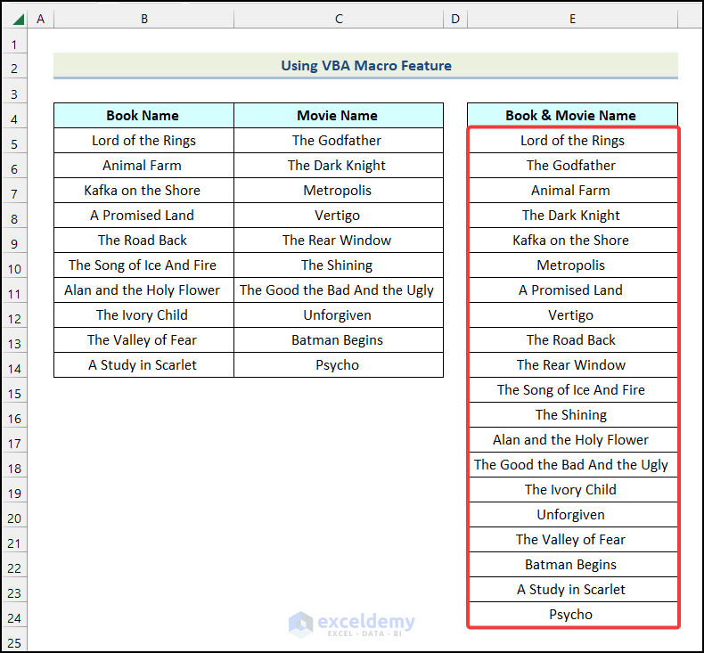704x653 pixels.
Task: Select 'The Road Back' in column E
Action: tap(572, 340)
